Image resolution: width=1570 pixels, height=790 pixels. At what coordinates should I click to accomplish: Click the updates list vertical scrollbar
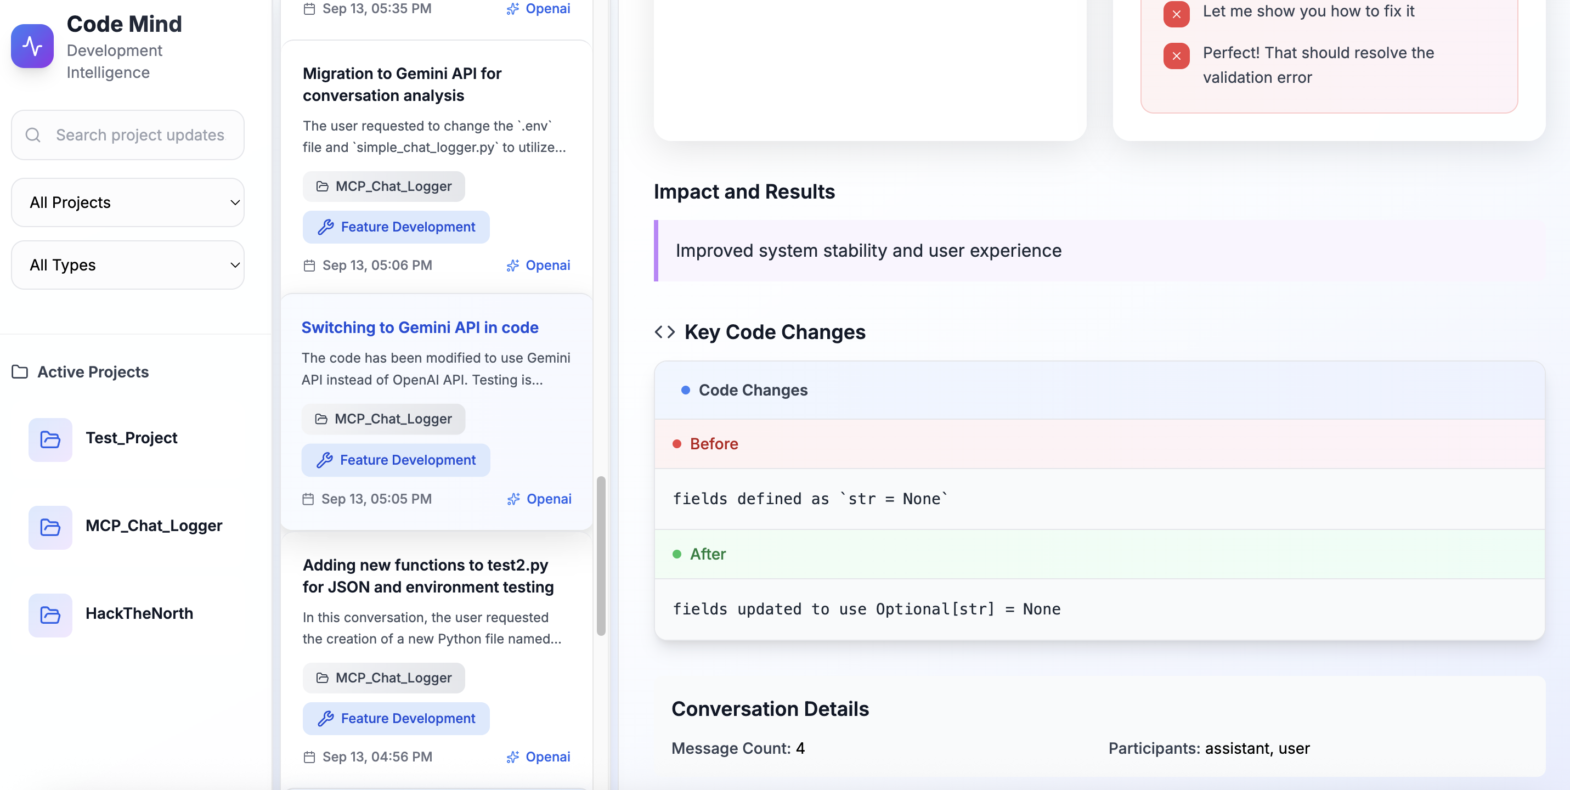point(601,555)
